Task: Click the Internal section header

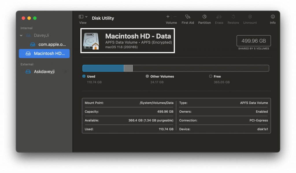Action: (26, 28)
